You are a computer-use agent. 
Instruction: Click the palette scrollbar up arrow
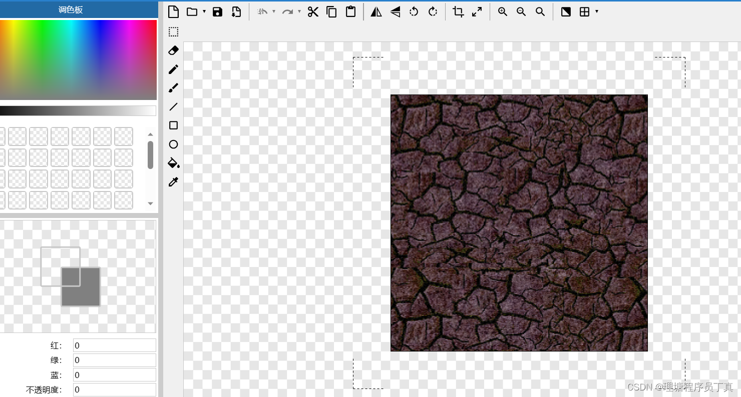click(x=150, y=134)
